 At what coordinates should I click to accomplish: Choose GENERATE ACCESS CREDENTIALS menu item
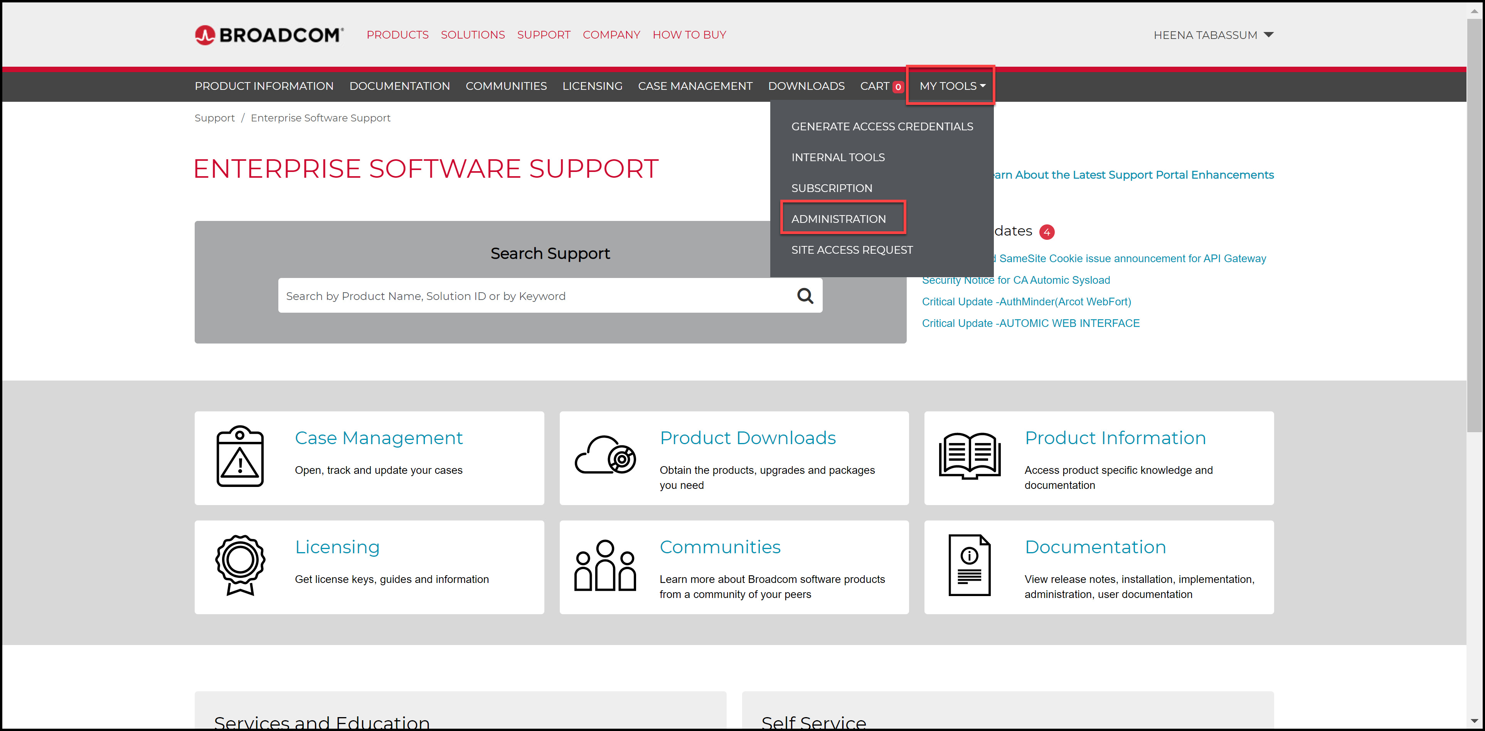[882, 126]
